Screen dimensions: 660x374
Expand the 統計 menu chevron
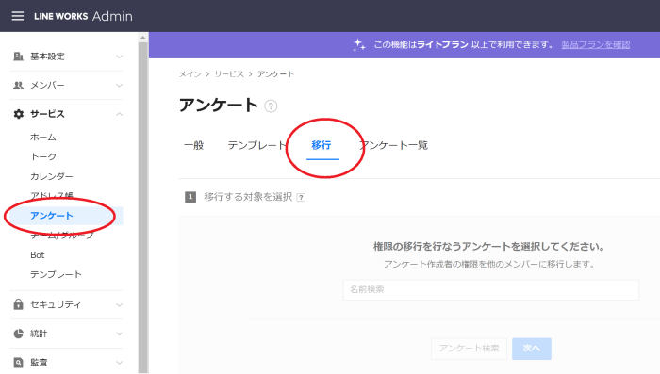point(119,333)
